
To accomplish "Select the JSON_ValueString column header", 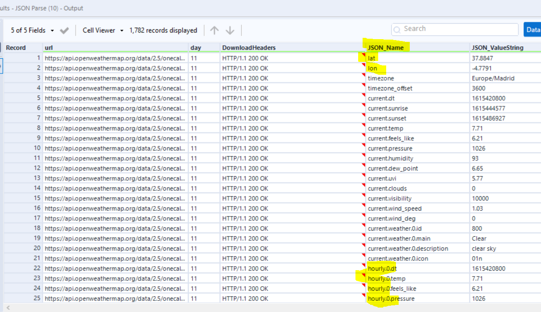I will pos(505,48).
